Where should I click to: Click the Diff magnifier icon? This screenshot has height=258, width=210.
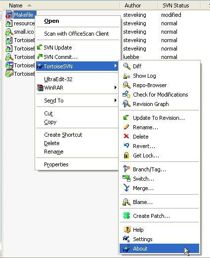tap(126, 66)
